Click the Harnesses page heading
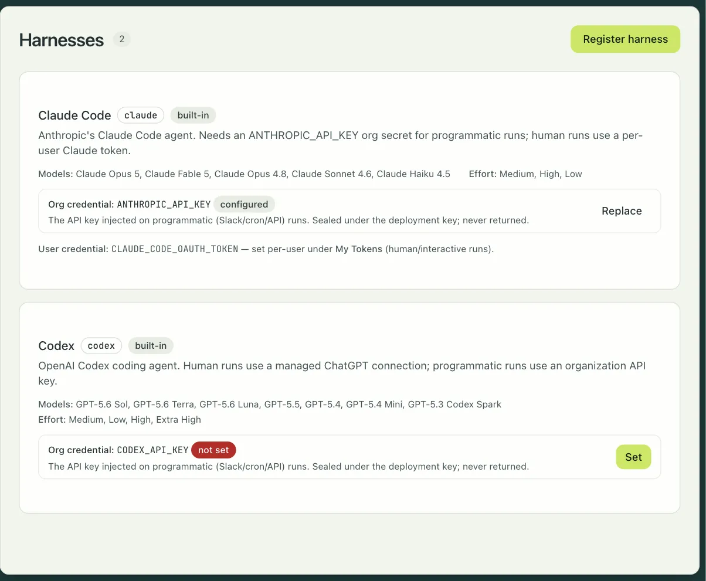 pyautogui.click(x=62, y=40)
